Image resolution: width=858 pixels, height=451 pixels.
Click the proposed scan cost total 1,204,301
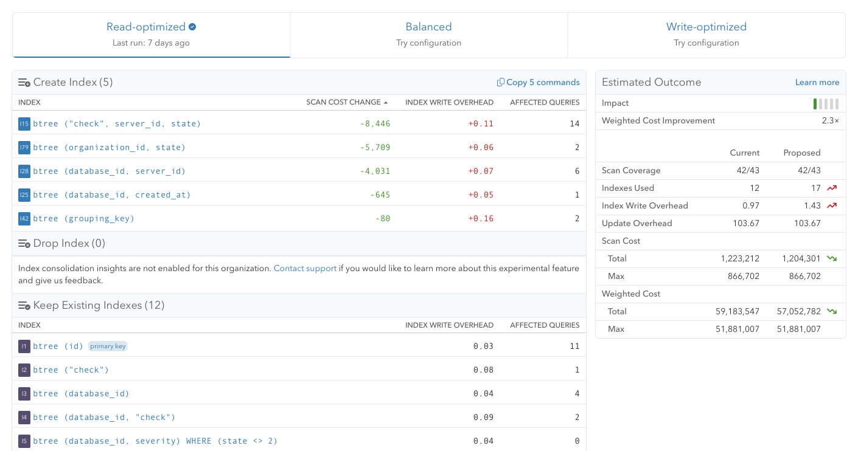pyautogui.click(x=801, y=259)
